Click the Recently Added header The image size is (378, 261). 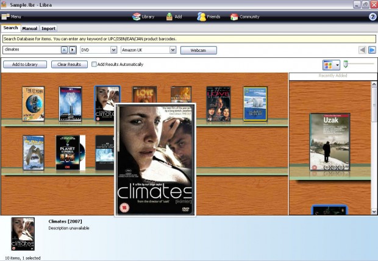333,76
